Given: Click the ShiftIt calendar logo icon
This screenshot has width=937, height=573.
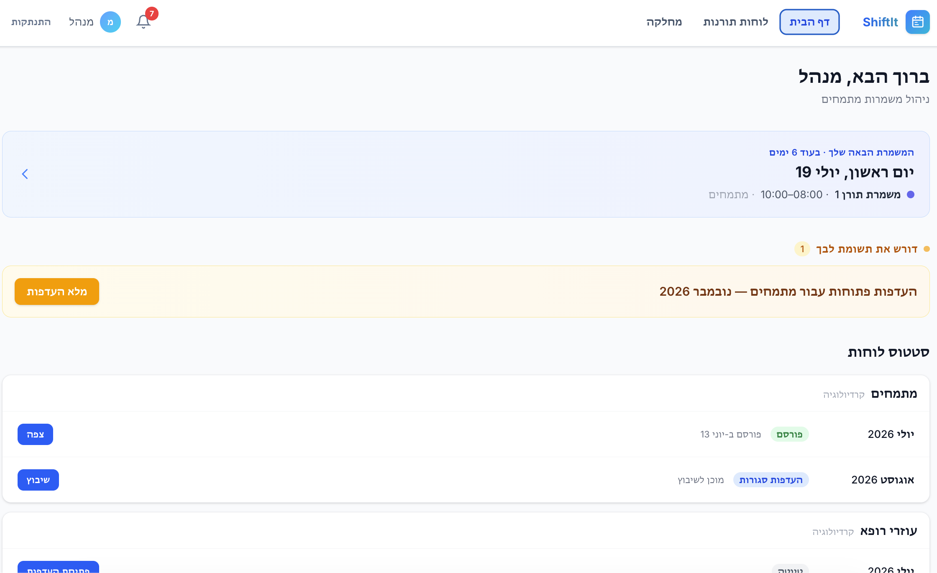Looking at the screenshot, I should point(917,22).
